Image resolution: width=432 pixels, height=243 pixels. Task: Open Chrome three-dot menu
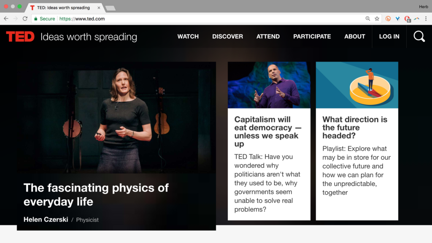[x=426, y=19]
